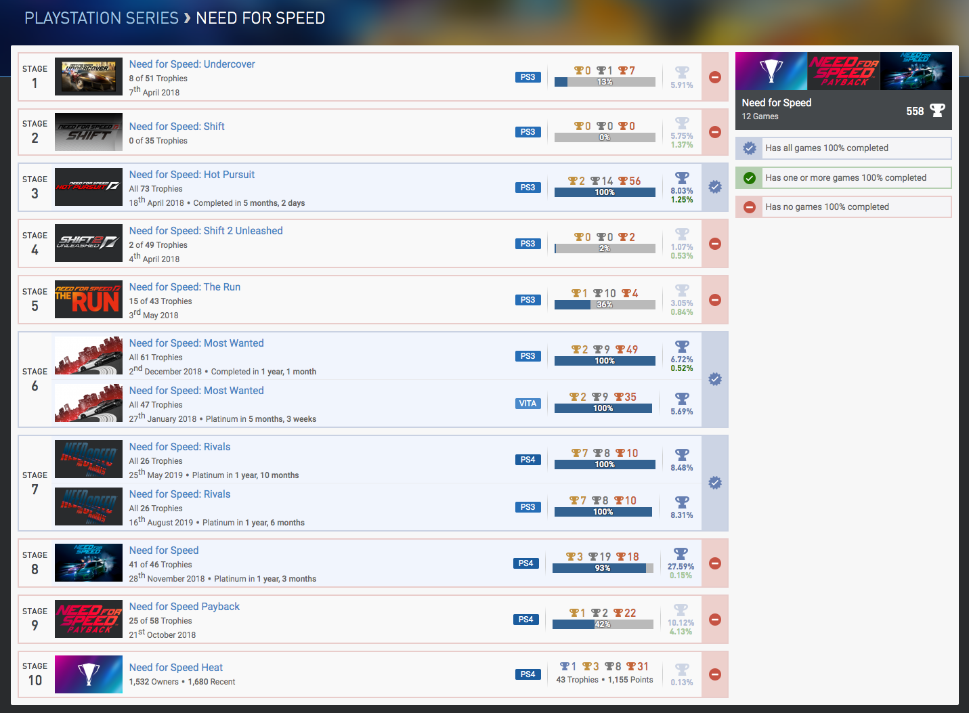Click the blue completed badge for stage 6 Most Wanted
The width and height of the screenshot is (969, 713).
tap(715, 379)
